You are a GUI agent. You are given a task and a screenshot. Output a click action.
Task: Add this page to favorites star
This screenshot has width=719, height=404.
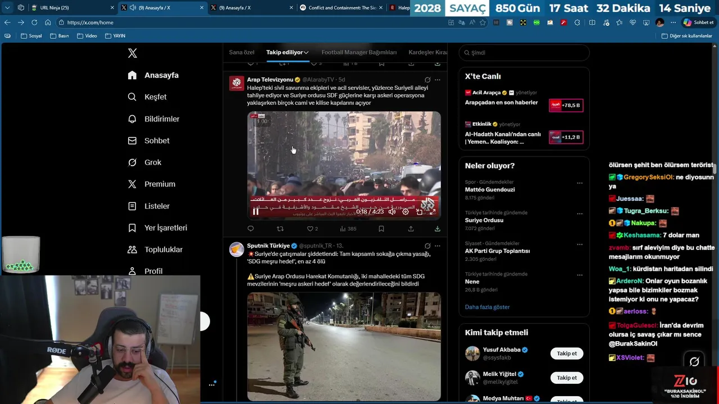pos(483,22)
